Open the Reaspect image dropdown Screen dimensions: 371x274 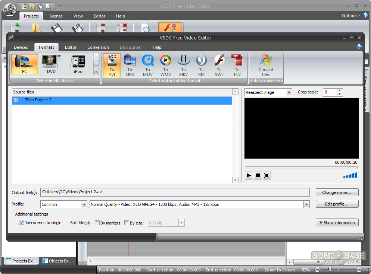289,92
